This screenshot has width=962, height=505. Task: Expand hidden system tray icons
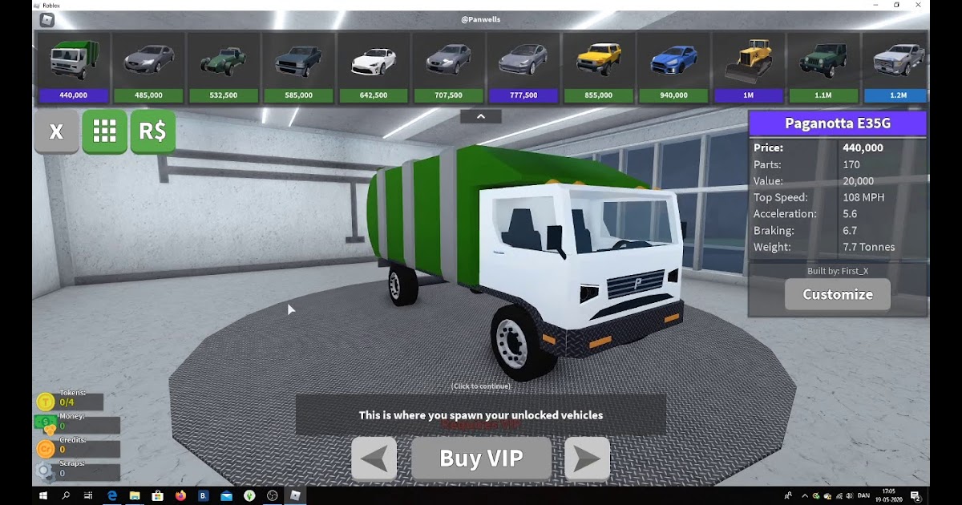tap(805, 496)
